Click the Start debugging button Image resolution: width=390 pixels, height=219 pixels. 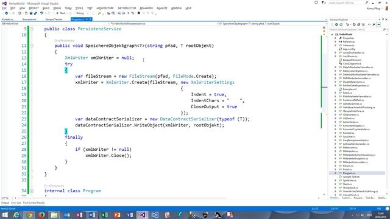[x=61, y=13]
